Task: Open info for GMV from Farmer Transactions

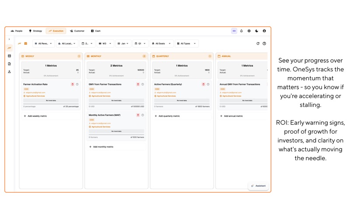Action: click(143, 84)
